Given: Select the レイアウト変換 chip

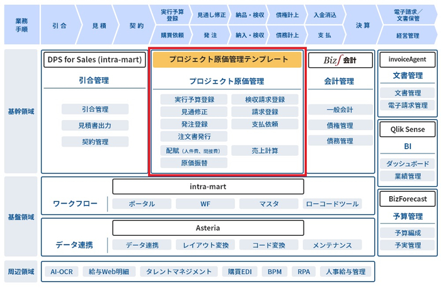Looking at the screenshot, I should coord(205,245).
